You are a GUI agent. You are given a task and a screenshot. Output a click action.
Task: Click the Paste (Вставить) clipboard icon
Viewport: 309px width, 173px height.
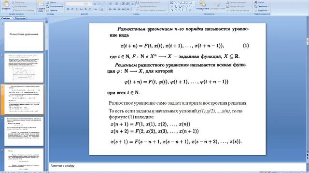pyautogui.click(x=6, y=4)
